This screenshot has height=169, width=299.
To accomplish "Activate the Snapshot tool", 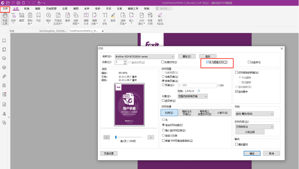I will pos(22,18).
